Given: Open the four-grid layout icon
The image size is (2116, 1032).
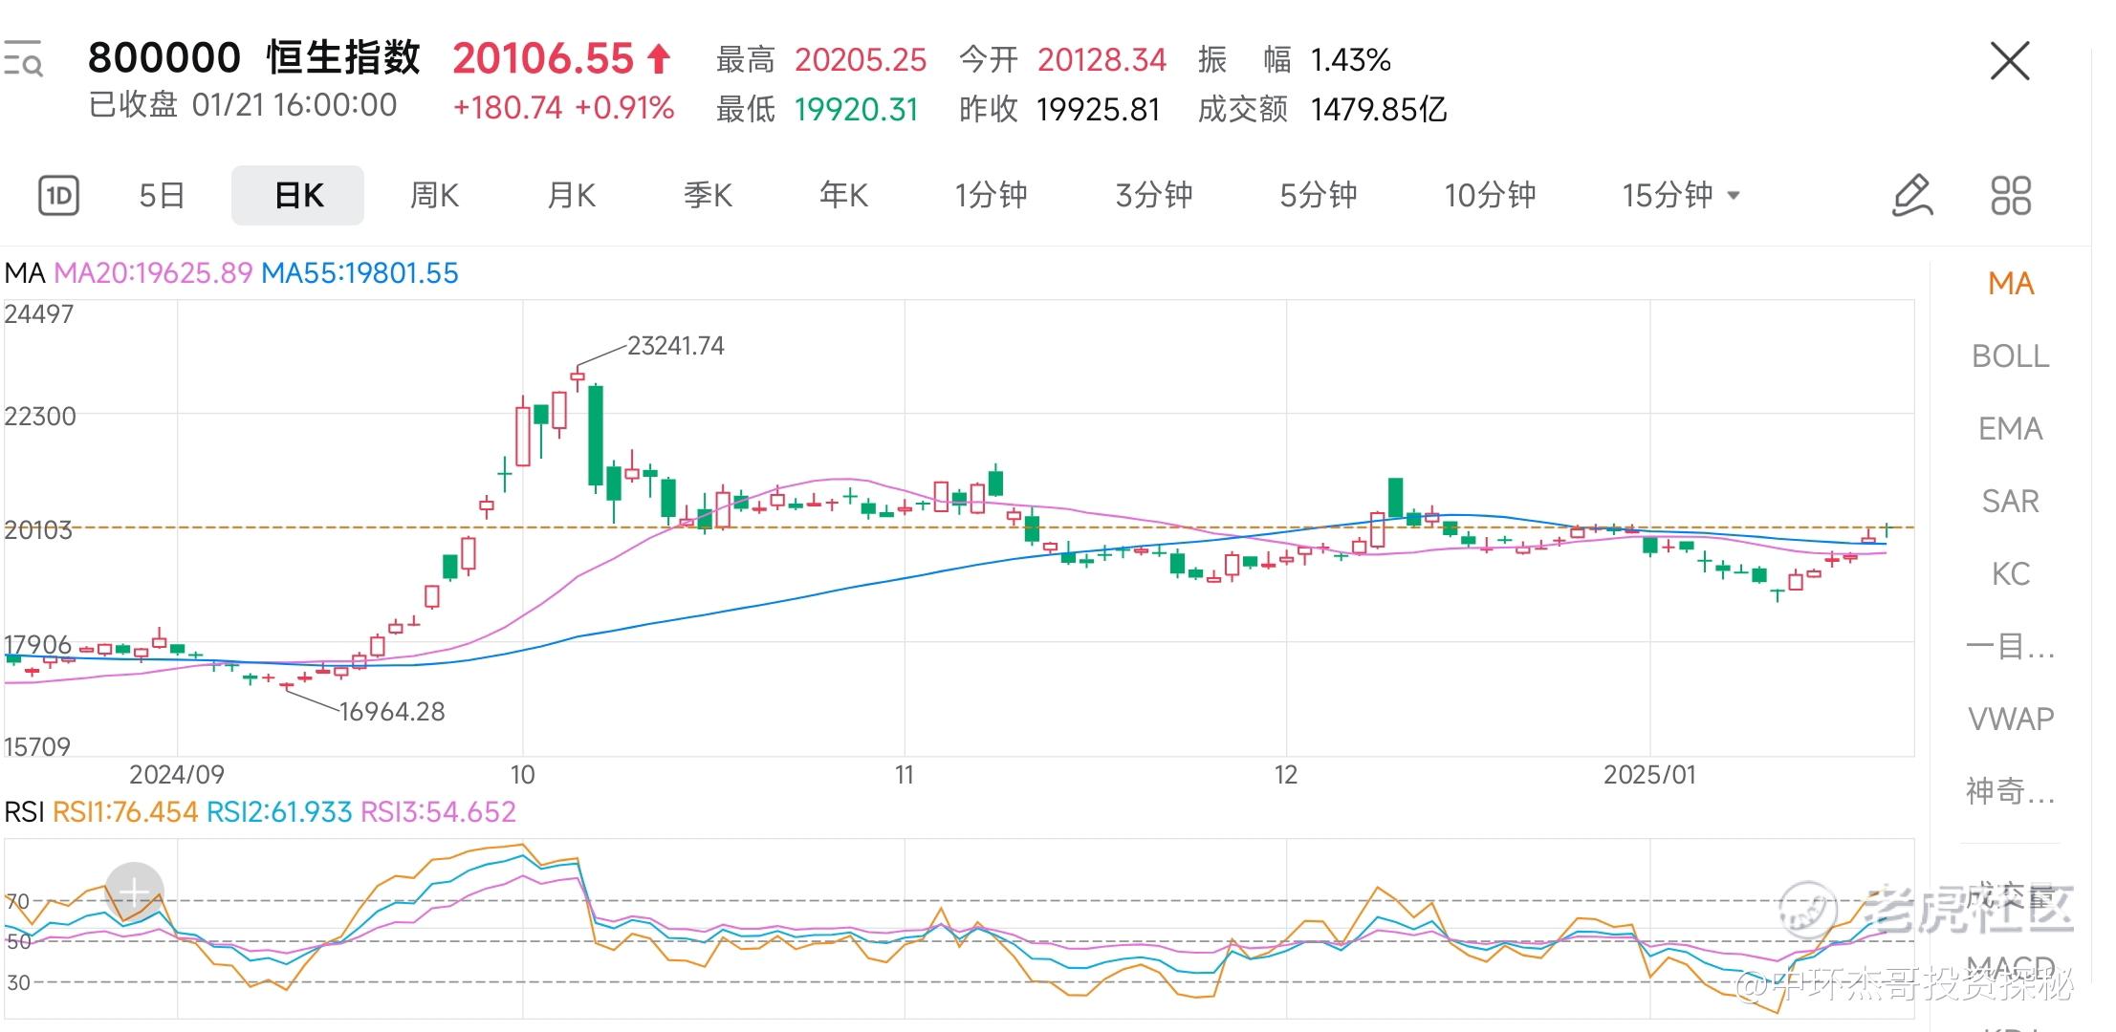Looking at the screenshot, I should 2011,196.
